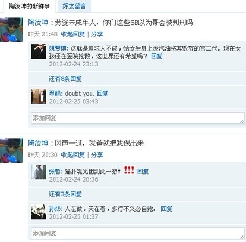Image resolution: width=246 pixels, height=242 pixels.
Task: Click the poster avatar beside the 21:48 post
Action: [11, 30]
